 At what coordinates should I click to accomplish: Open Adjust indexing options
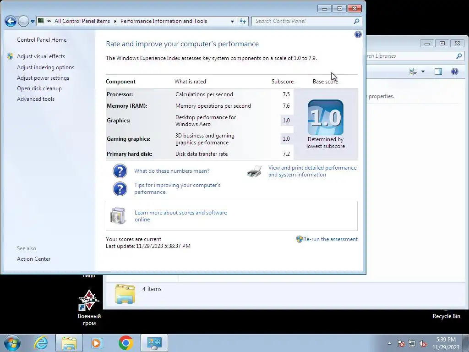(x=45, y=67)
